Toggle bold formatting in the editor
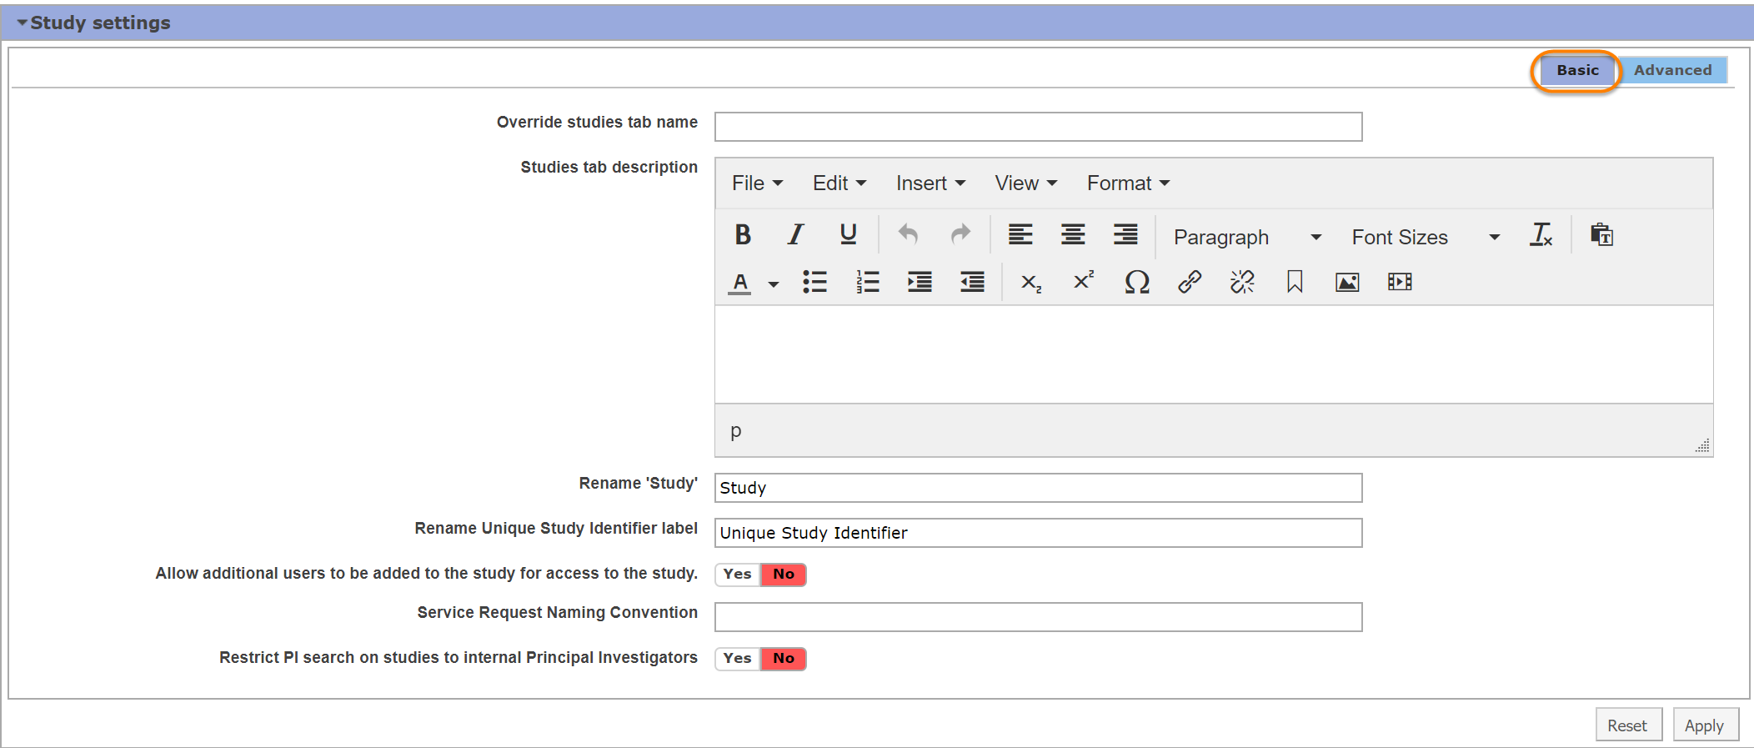Screen dimensions: 1754x748 743,235
